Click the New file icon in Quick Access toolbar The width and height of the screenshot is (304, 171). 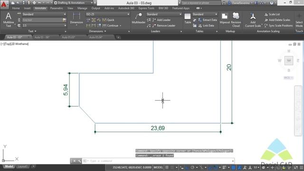(13, 3)
